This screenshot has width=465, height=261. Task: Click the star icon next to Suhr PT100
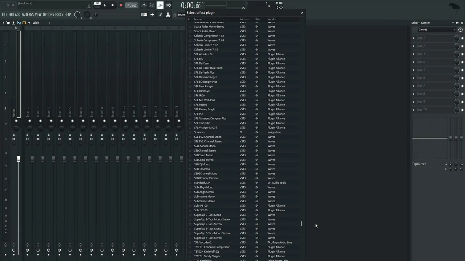pos(190,206)
